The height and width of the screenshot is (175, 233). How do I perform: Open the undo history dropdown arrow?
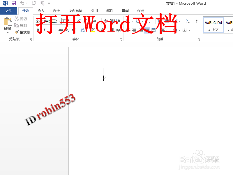coord(27,3)
